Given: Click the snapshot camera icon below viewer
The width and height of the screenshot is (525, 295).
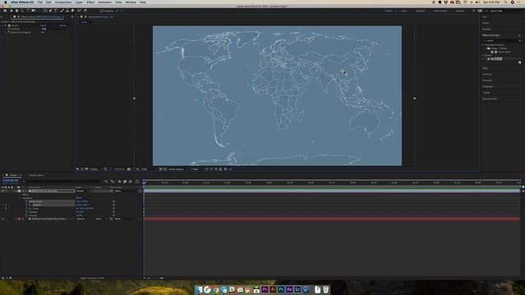Looking at the screenshot, I should [x=129, y=170].
